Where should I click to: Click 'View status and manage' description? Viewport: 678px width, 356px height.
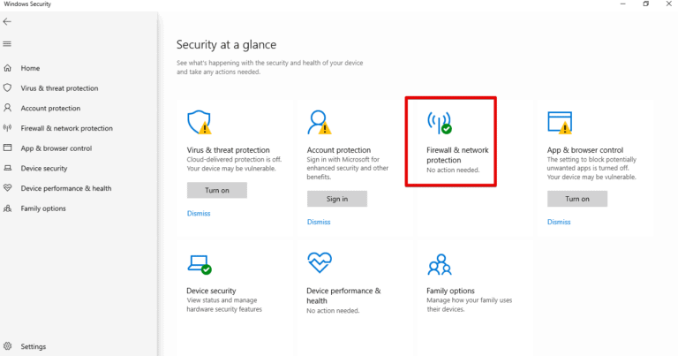(x=222, y=300)
